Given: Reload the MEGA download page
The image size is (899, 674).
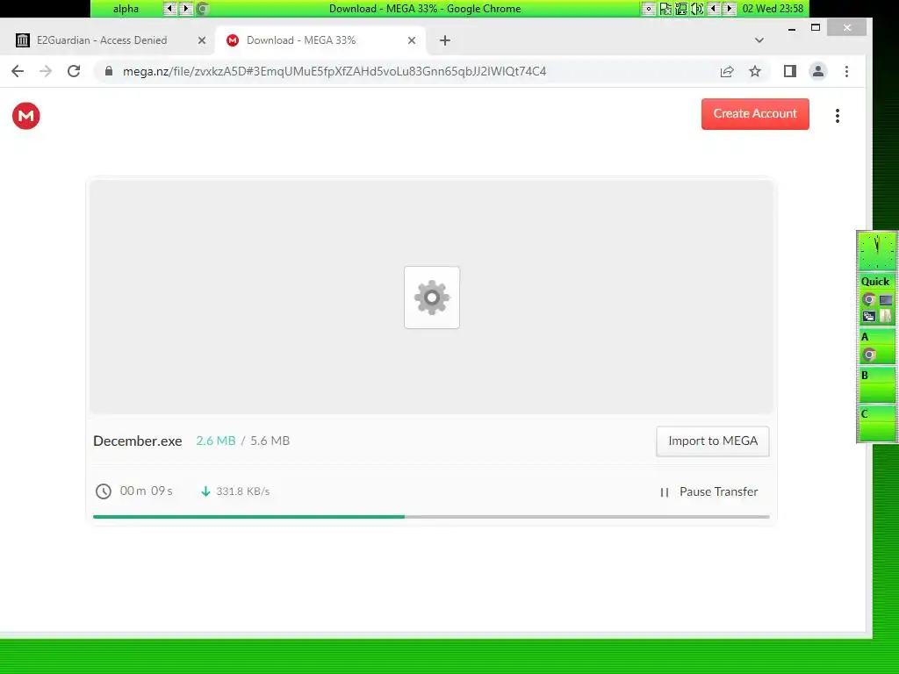Looking at the screenshot, I should (x=74, y=71).
